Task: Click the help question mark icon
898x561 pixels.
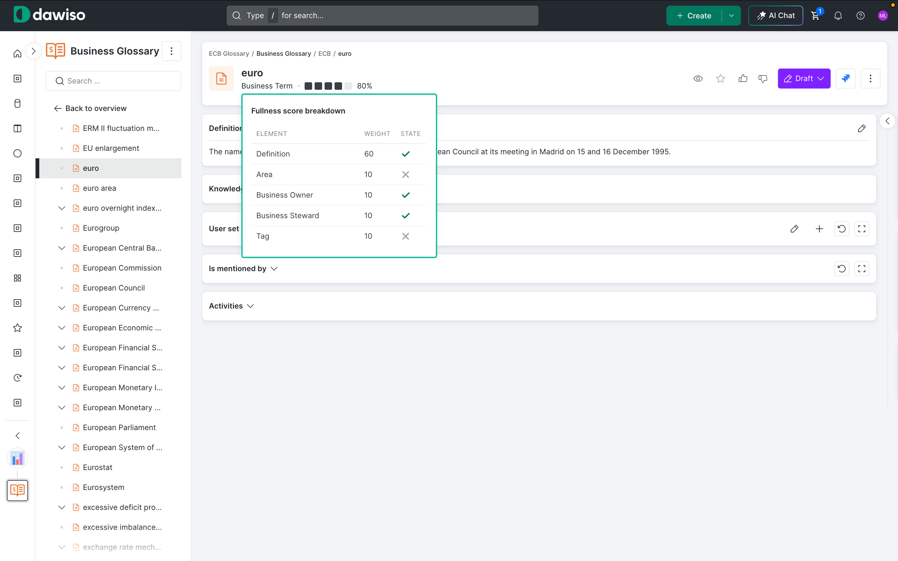Action: (x=860, y=16)
